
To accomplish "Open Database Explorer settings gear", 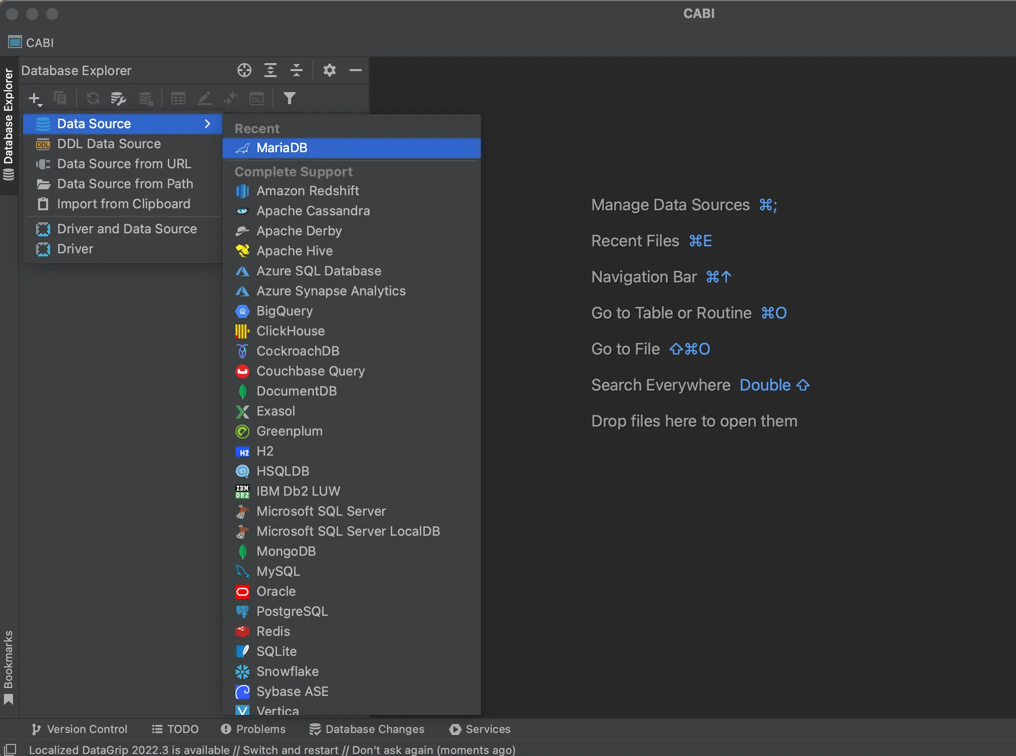I will tap(329, 71).
